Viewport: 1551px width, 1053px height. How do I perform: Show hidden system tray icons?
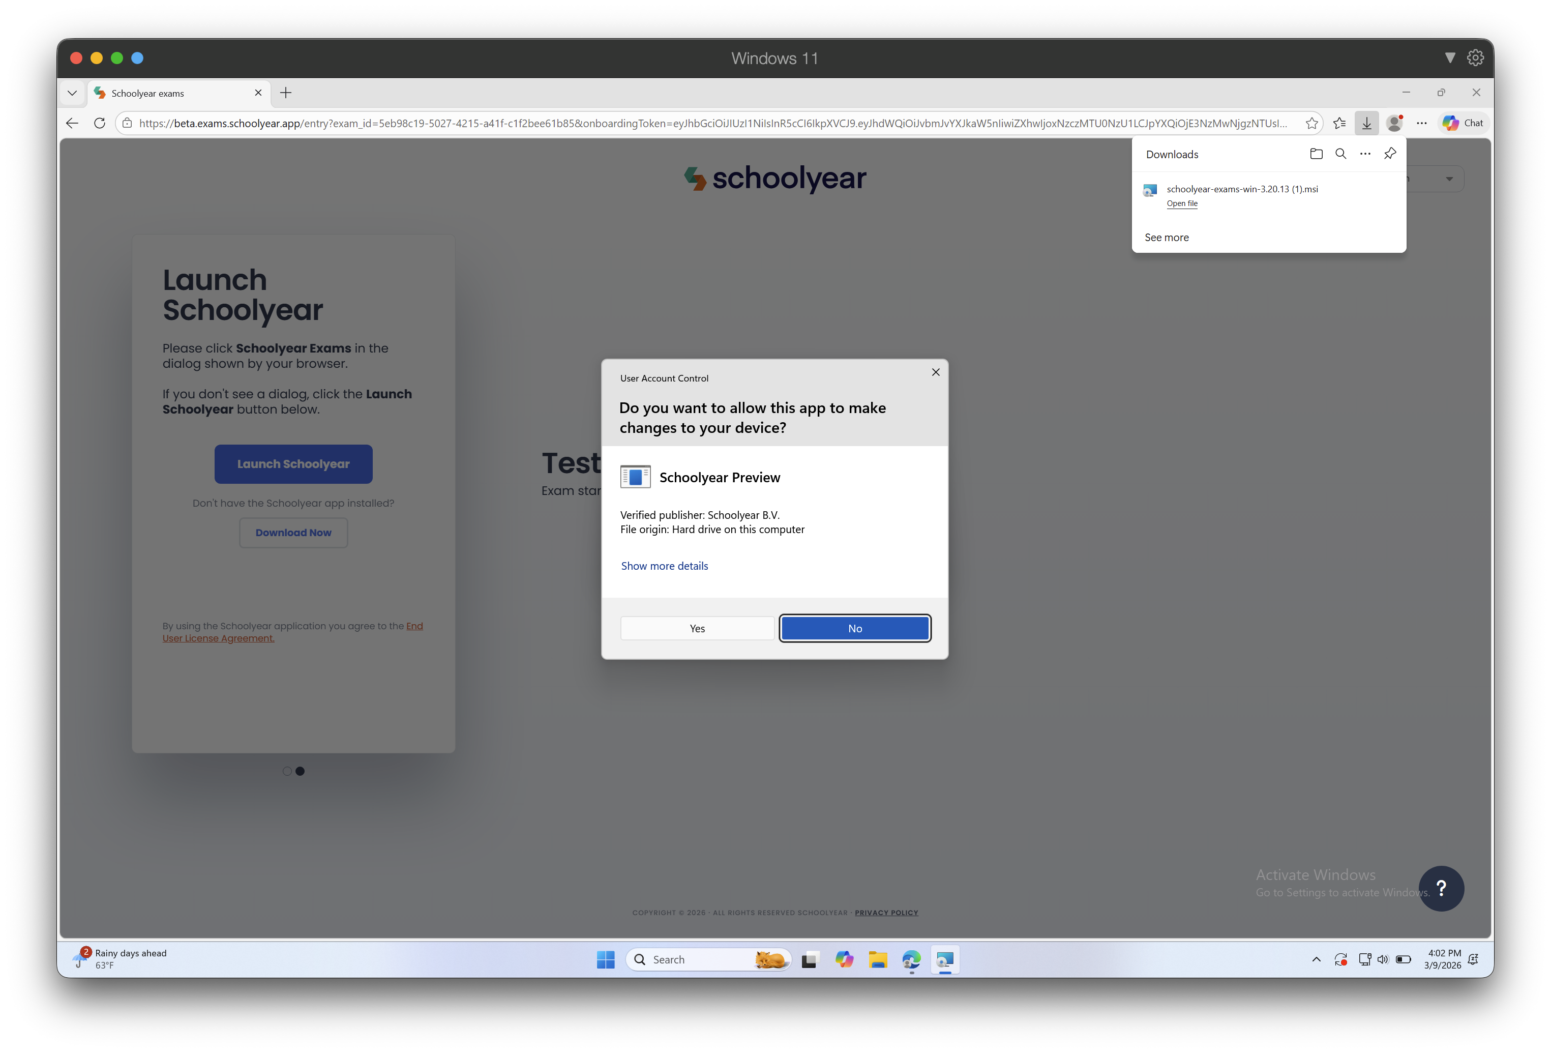[1316, 959]
